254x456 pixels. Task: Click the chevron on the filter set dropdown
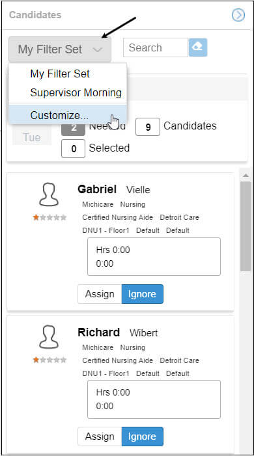coord(98,49)
